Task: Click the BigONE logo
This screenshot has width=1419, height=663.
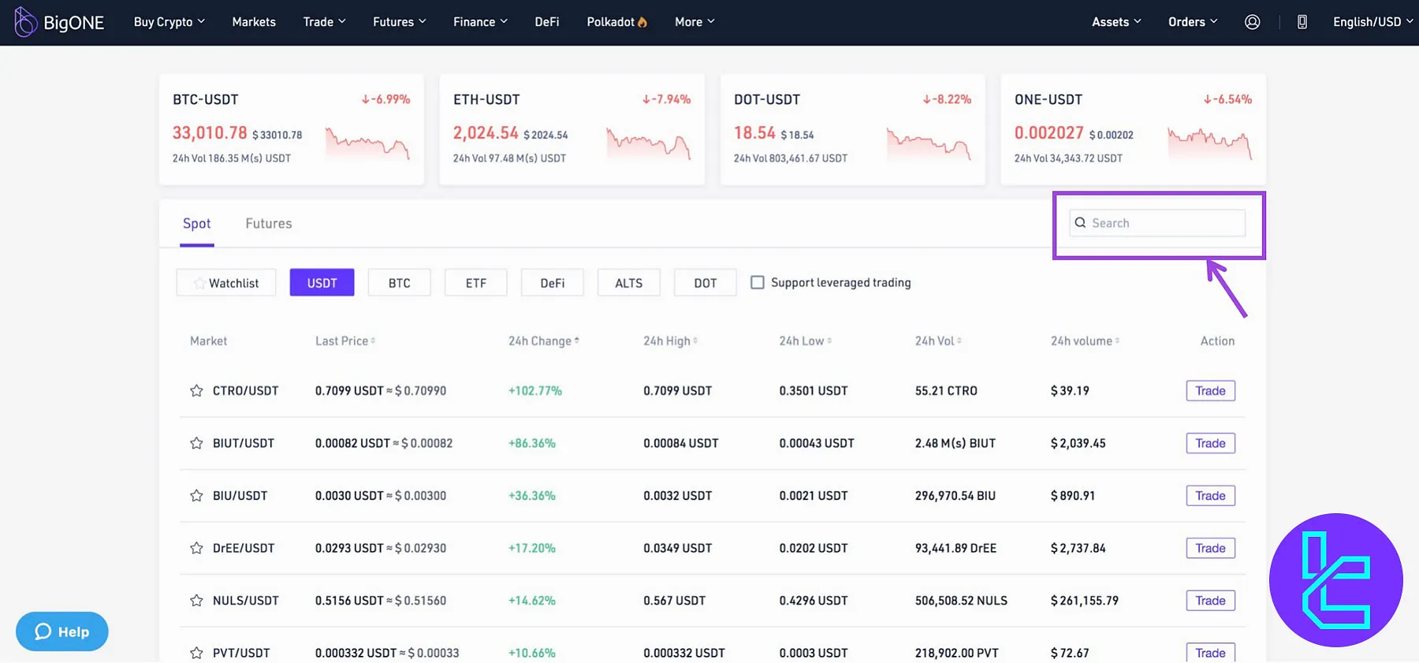Action: [59, 22]
